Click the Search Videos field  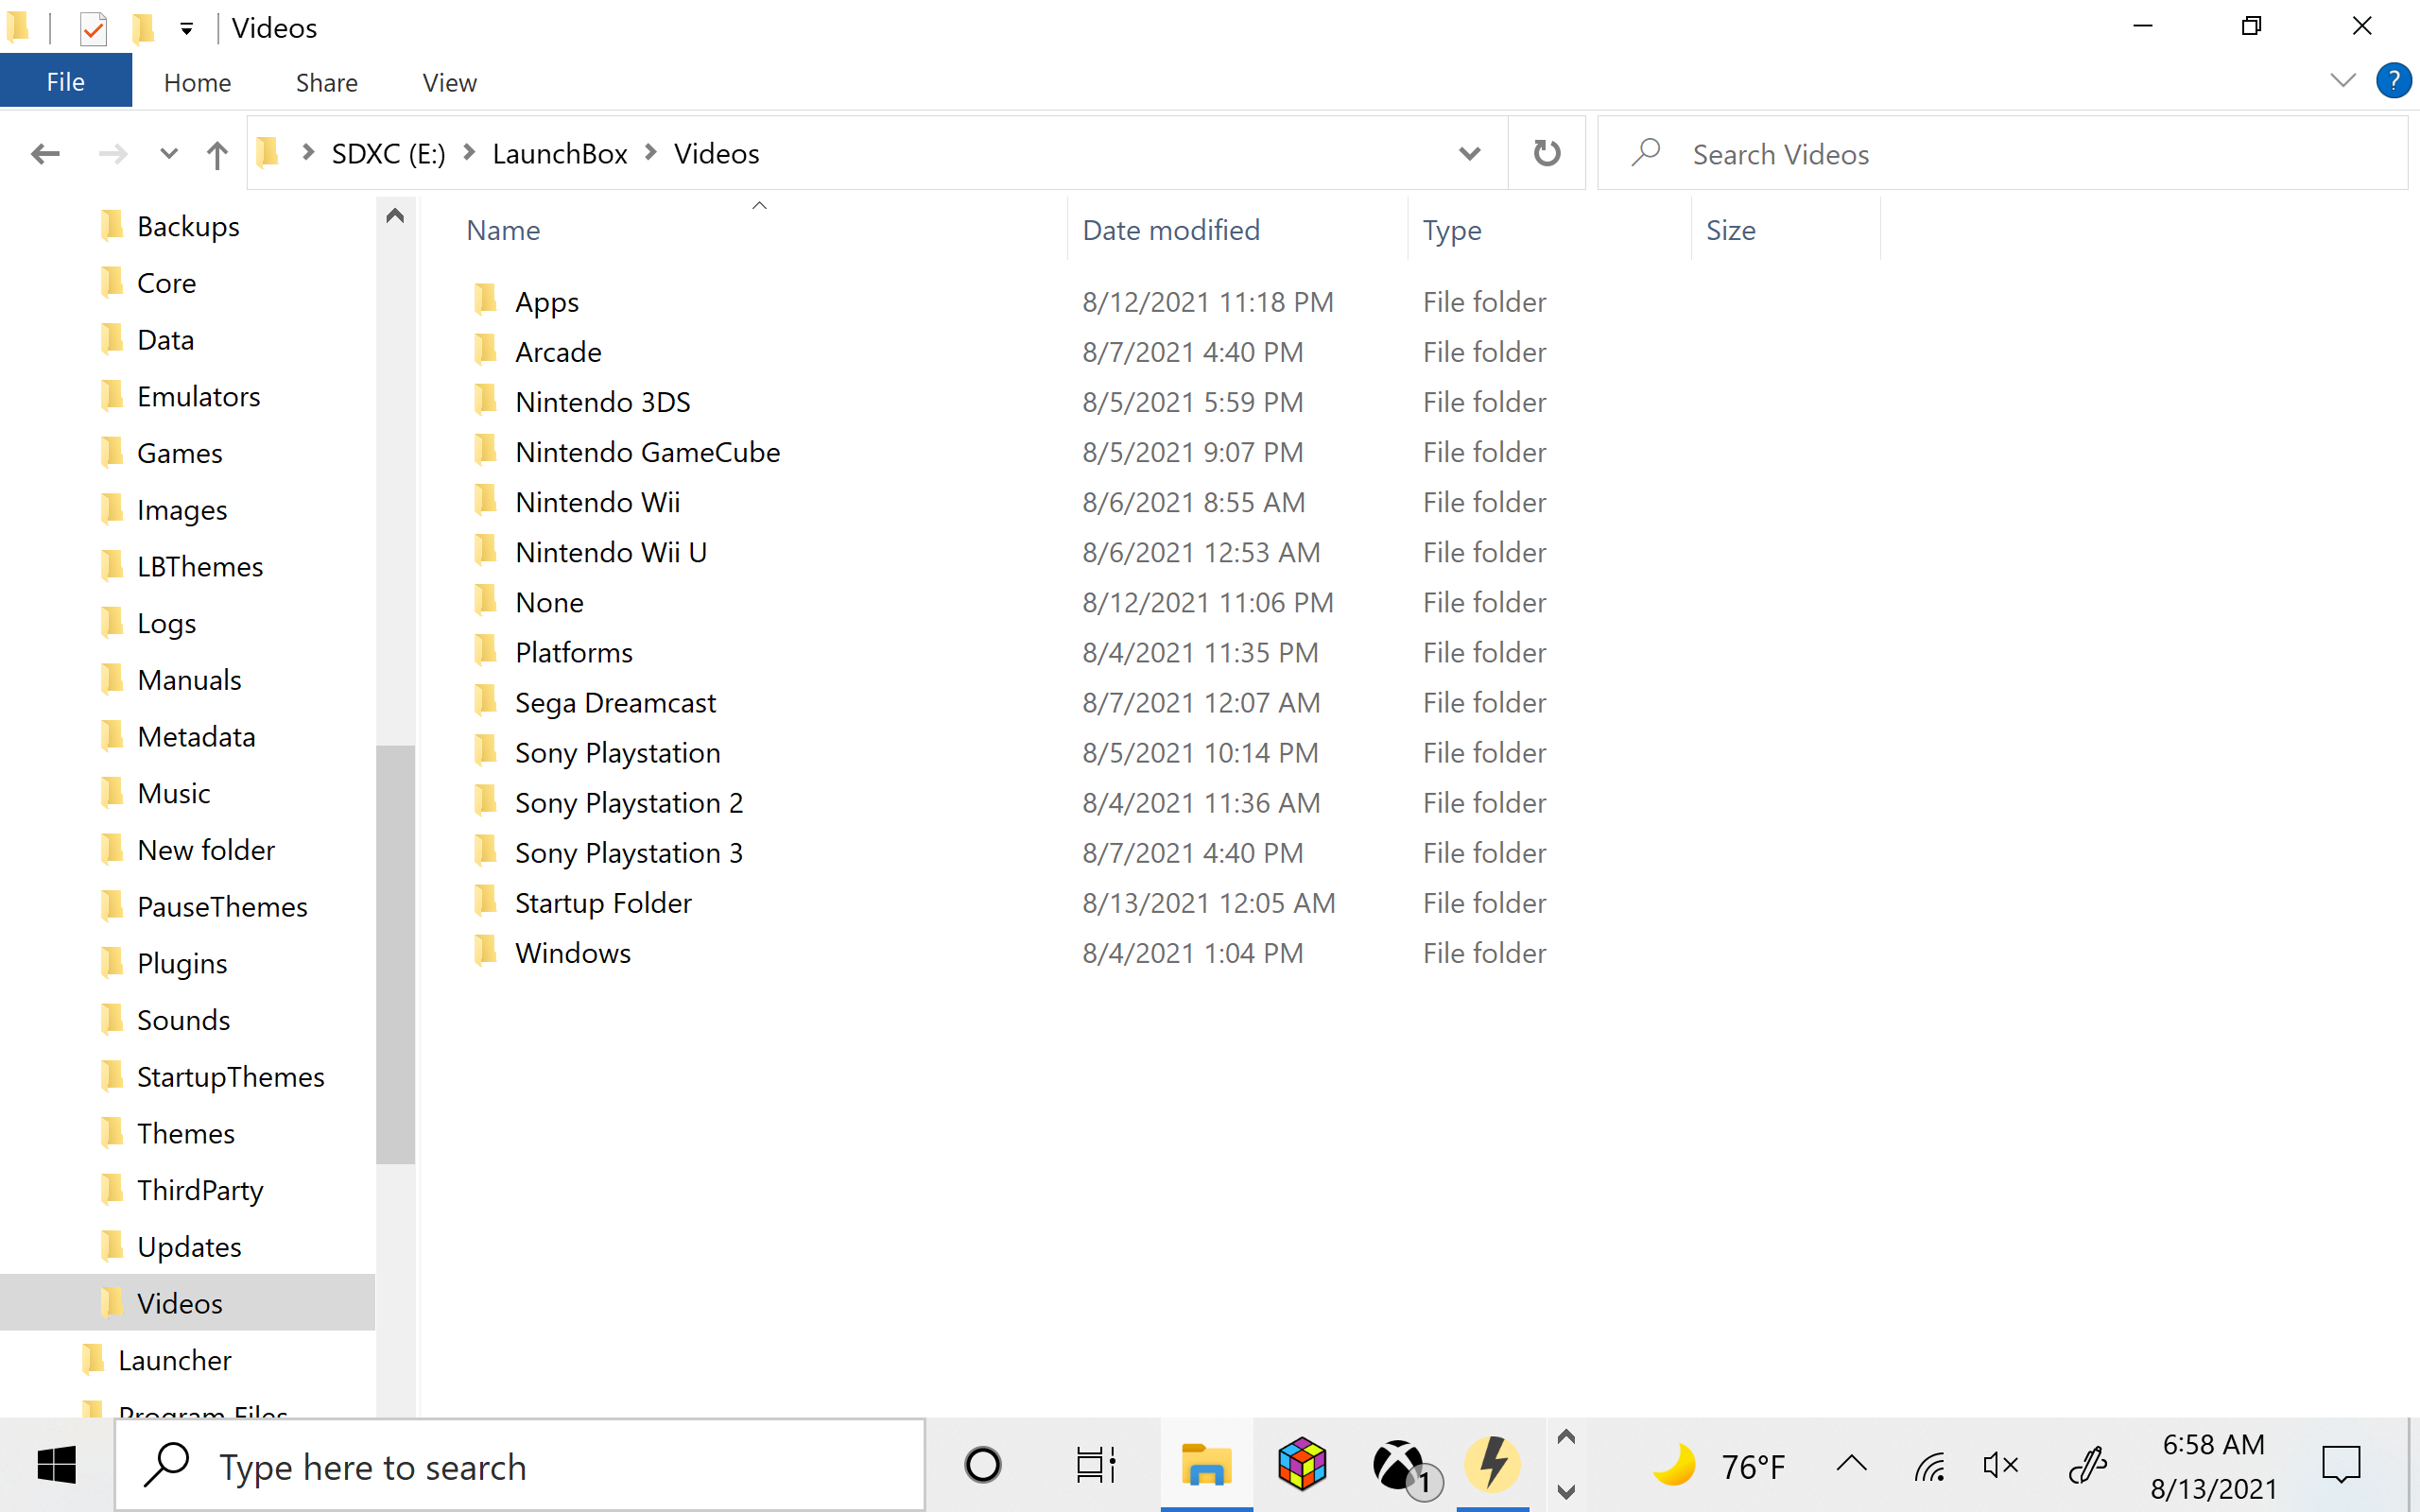click(2002, 153)
